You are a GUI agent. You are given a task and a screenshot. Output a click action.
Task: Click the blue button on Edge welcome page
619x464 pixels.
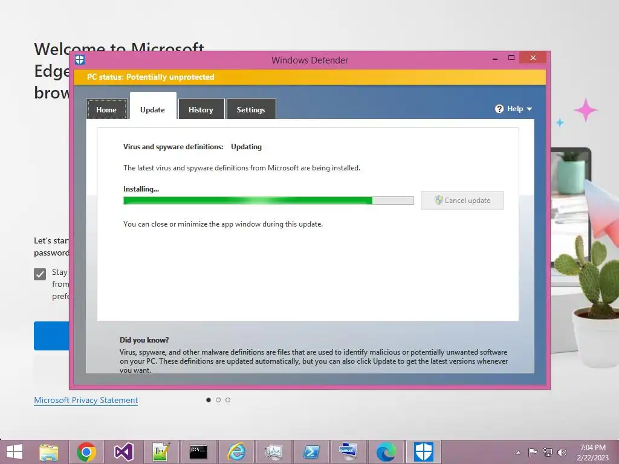(52, 336)
